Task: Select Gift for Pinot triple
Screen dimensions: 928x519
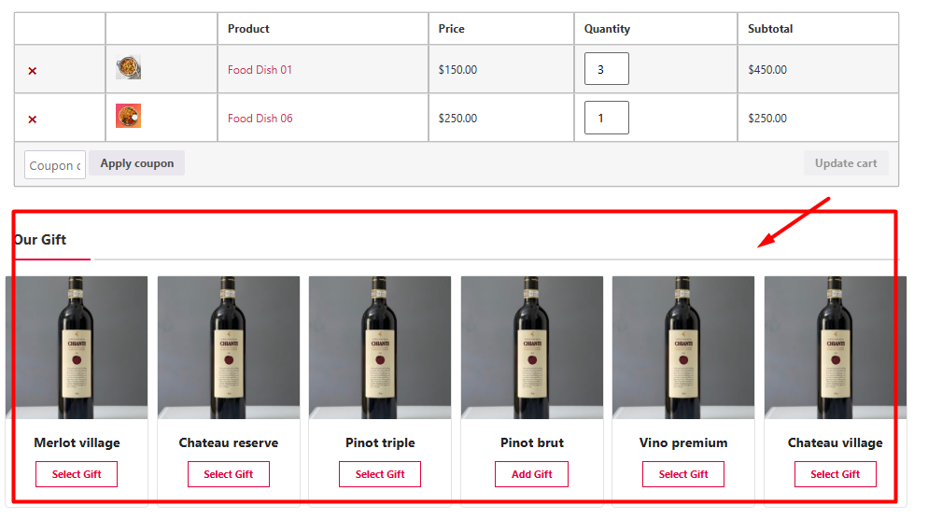Action: (x=380, y=474)
